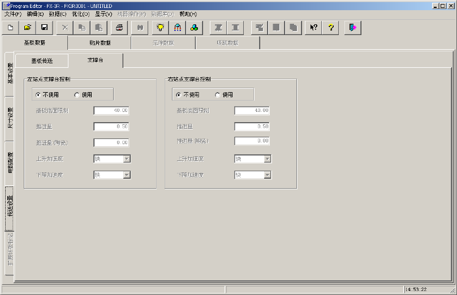Click the yellow question mark help icon
The height and width of the screenshot is (295, 457).
point(330,27)
